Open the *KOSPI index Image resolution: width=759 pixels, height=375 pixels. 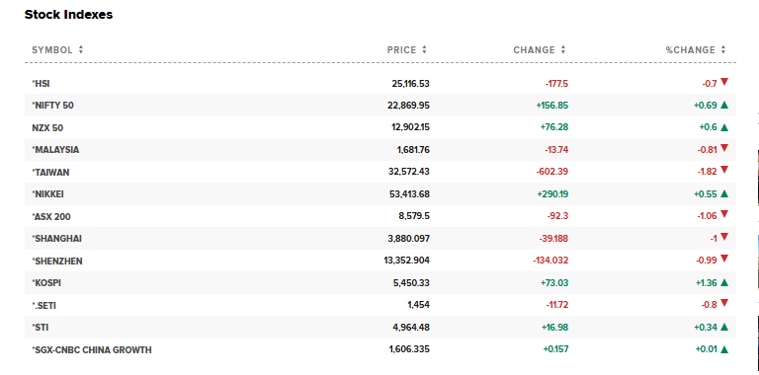(x=46, y=283)
